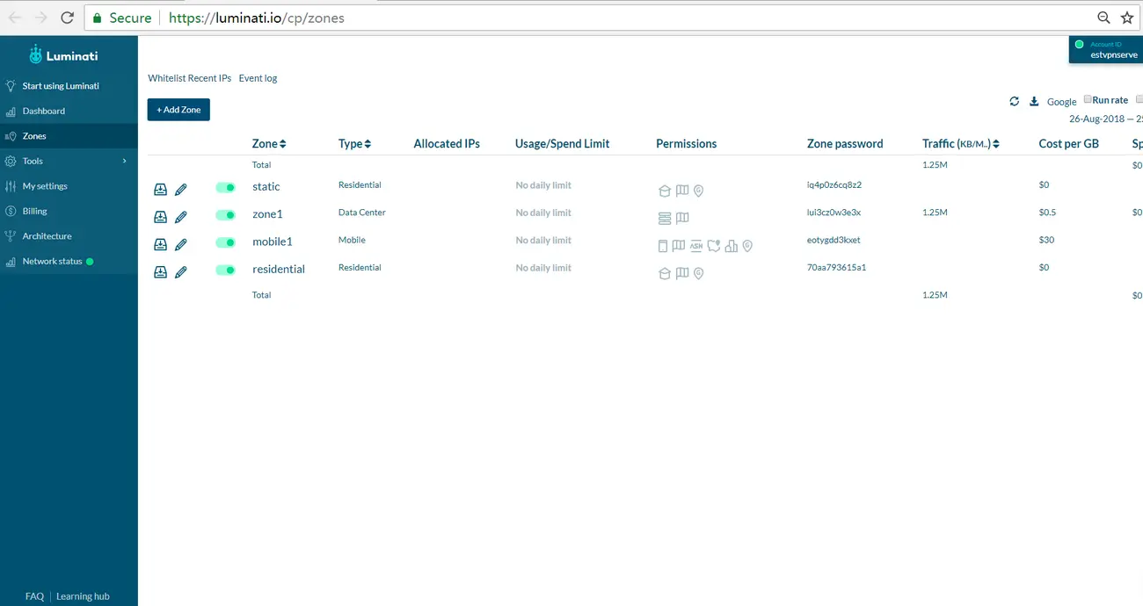Sort table by Type column arrows
1143x606 pixels.
click(x=368, y=144)
